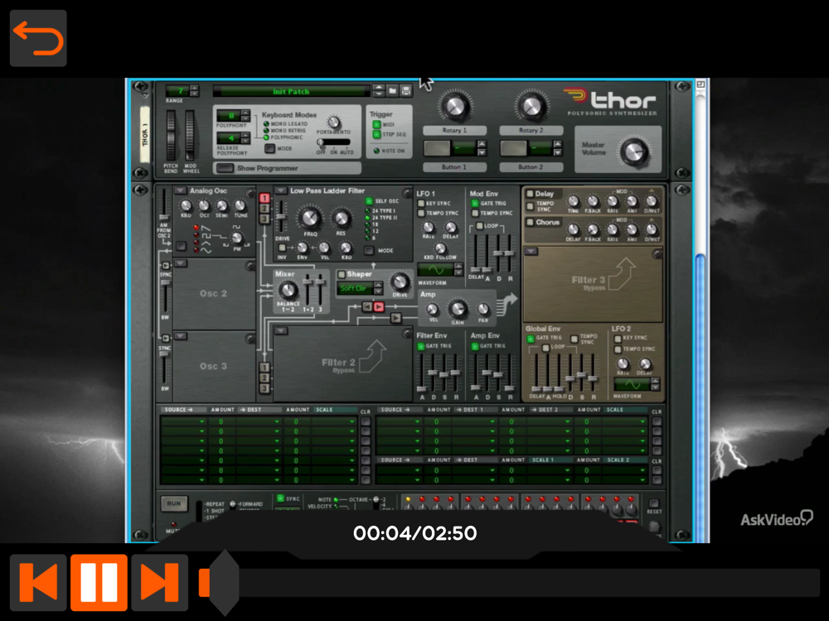Click the Mixer Balance 1-2 knob
This screenshot has height=621, width=829.
pos(288,290)
